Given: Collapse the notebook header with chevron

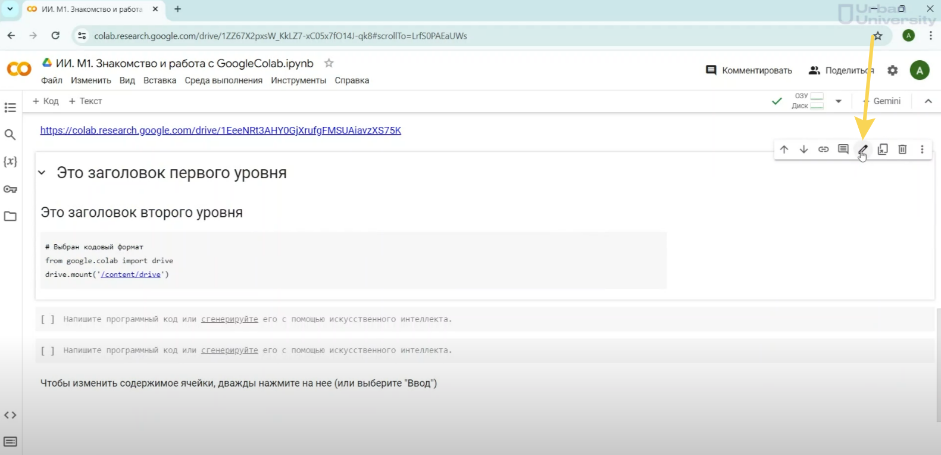Looking at the screenshot, I should (x=928, y=101).
